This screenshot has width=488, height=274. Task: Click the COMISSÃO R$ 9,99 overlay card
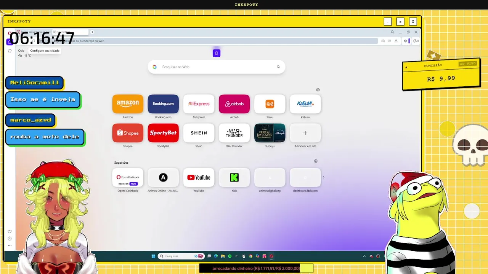pyautogui.click(x=441, y=75)
